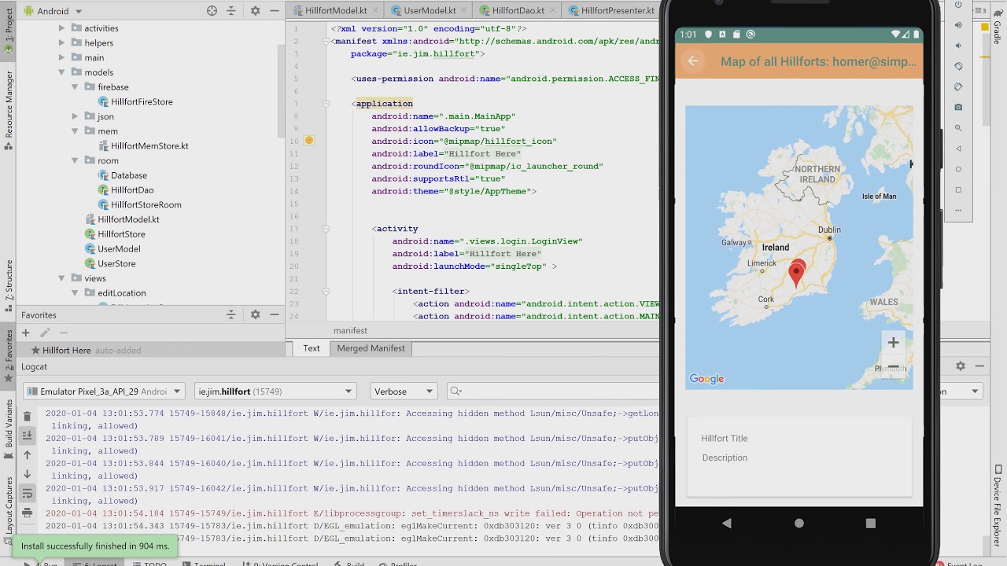Click the logcat search input field
The height and width of the screenshot is (566, 1007).
tap(555, 391)
